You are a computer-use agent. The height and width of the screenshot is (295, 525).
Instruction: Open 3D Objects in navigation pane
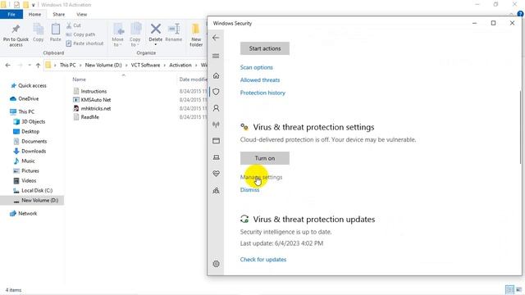[x=33, y=122]
